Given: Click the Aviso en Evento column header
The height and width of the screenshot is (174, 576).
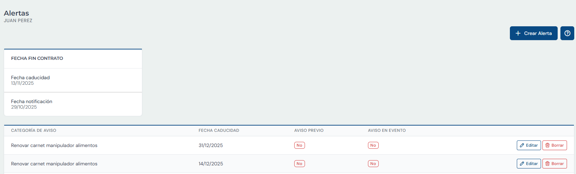Looking at the screenshot, I should point(387,130).
